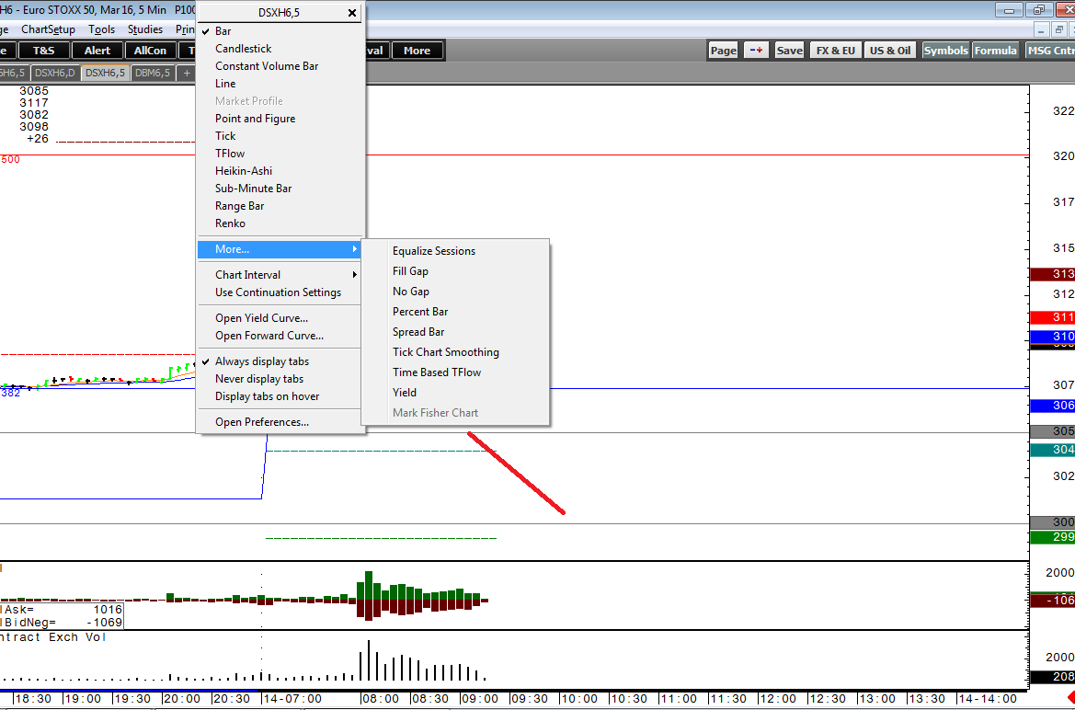Screen dimensions: 1075x710
Task: Select Point and Figure chart type
Action: pyautogui.click(x=255, y=119)
